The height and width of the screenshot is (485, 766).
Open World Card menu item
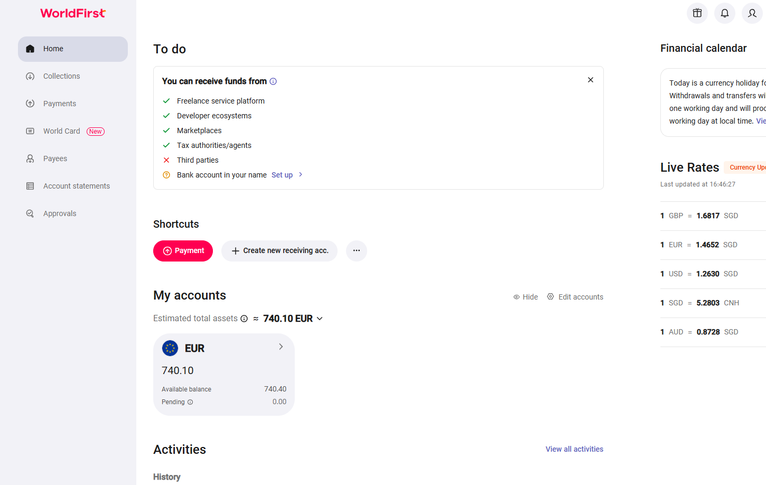[62, 131]
